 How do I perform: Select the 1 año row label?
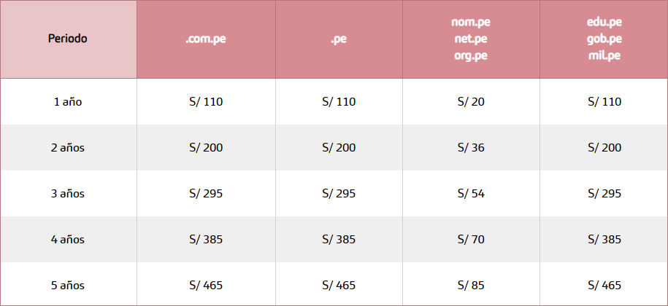coord(68,102)
